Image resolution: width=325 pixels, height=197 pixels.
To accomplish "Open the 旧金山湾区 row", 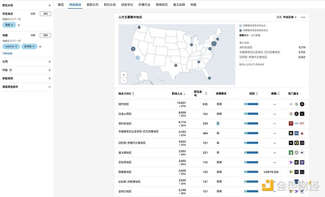I will point(212,114).
